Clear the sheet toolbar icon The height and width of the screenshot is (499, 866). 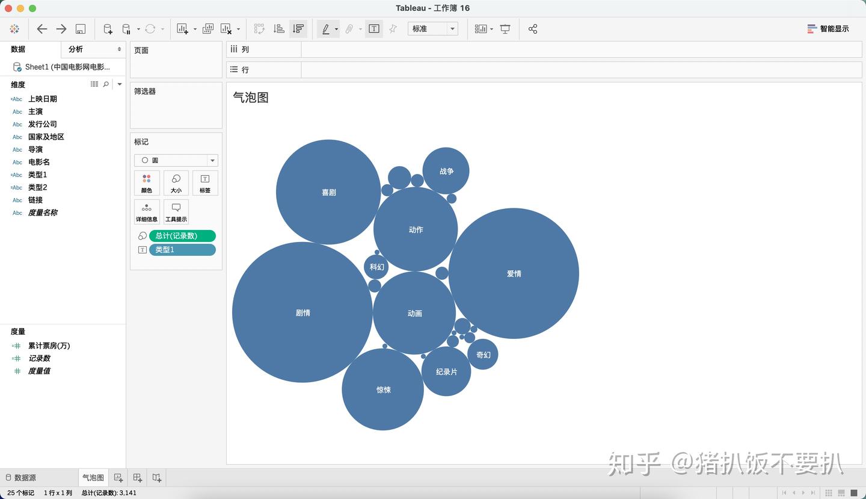coord(226,29)
